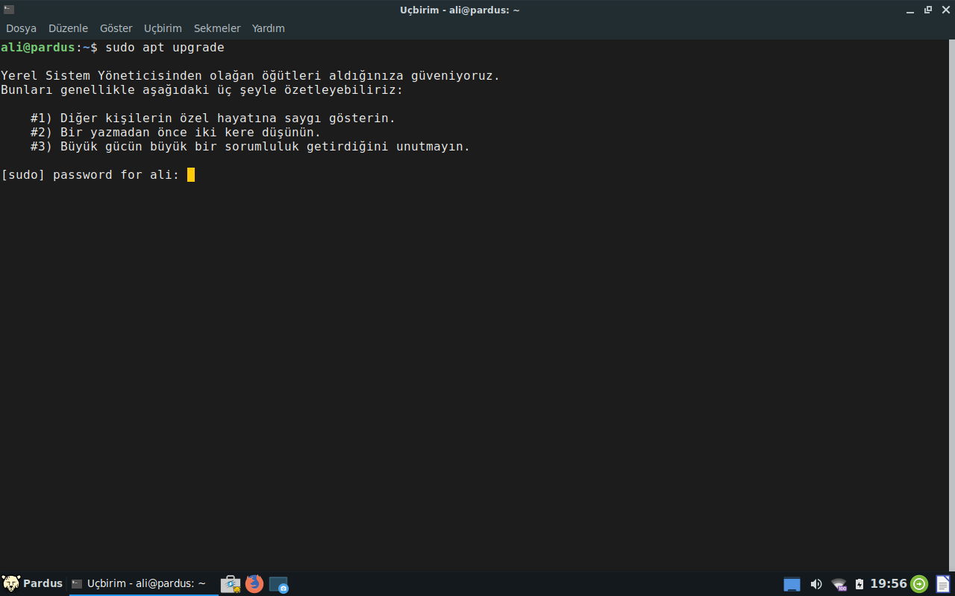The image size is (955, 596).
Task: Click the Uçbirim taskbar window button
Action: (143, 583)
